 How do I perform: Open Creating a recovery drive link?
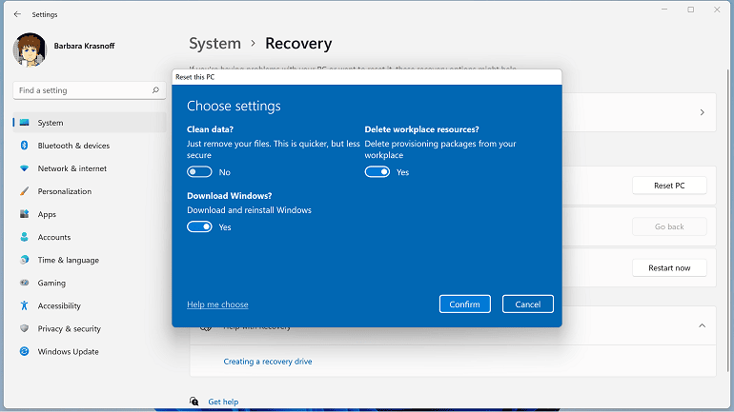coord(268,361)
